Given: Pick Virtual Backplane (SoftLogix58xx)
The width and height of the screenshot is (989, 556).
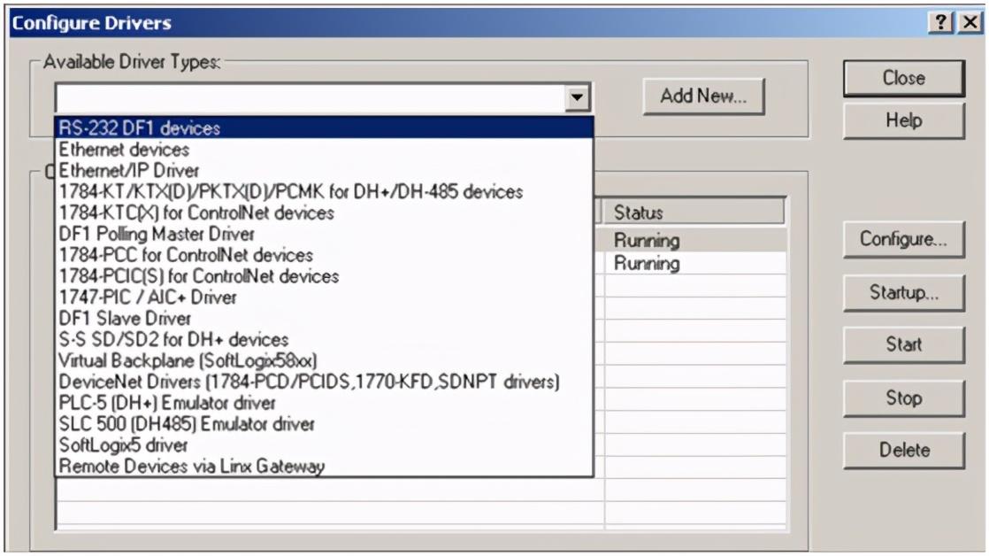Looking at the screenshot, I should (324, 361).
